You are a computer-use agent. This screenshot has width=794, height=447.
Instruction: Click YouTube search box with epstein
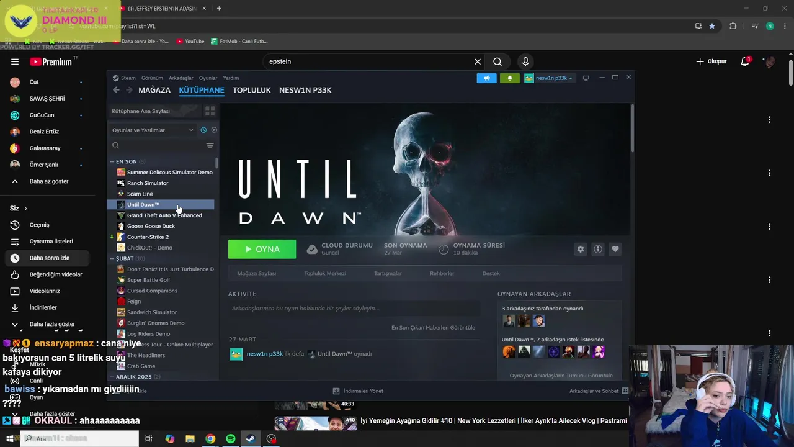pos(369,61)
